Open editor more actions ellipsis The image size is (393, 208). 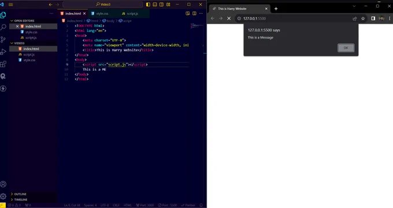(201, 13)
